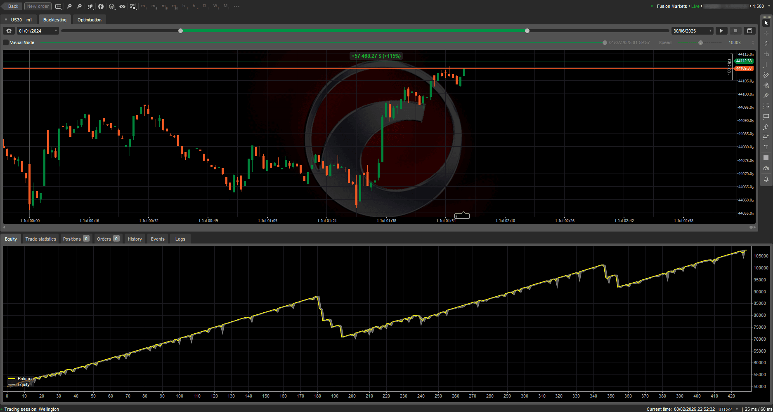Zoom in on the chart
The width and height of the screenshot is (773, 412).
tap(79, 6)
